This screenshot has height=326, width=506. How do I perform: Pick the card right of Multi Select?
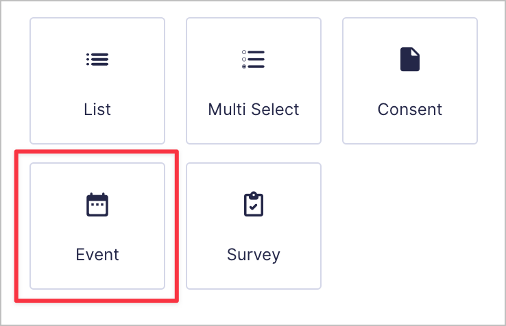[410, 81]
